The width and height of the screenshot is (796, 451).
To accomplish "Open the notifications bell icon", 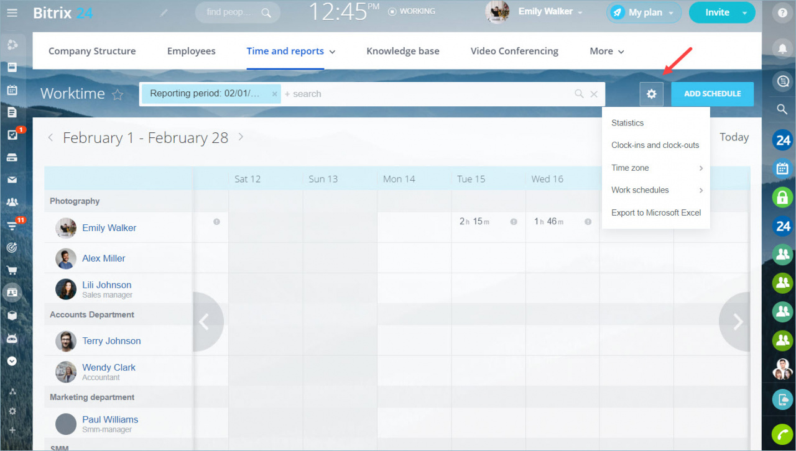I will pos(783,48).
